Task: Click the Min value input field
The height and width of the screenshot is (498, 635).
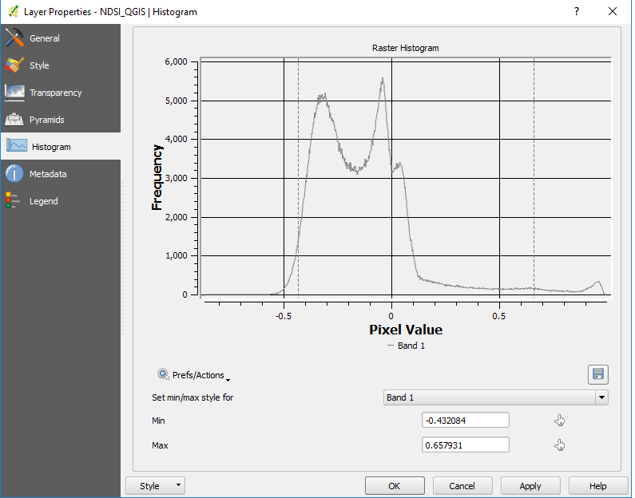Action: coord(465,421)
